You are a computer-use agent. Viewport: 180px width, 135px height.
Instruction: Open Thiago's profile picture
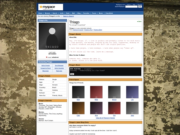(52, 36)
